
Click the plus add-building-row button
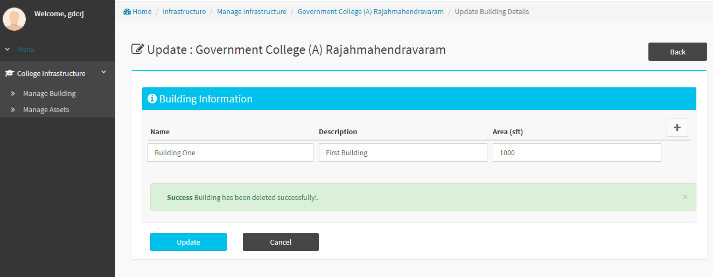[677, 128]
